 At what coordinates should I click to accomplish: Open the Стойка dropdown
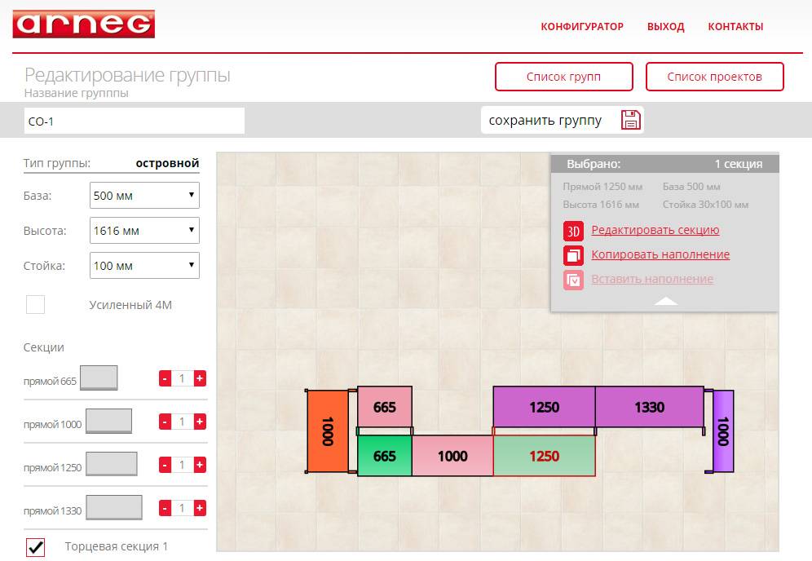coord(144,265)
